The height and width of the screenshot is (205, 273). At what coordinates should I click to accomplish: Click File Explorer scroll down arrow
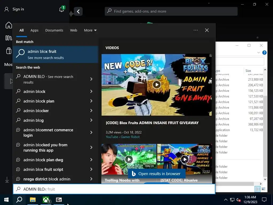[265, 179]
